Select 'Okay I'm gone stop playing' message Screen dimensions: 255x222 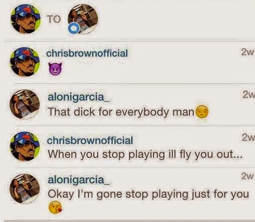pos(148,194)
